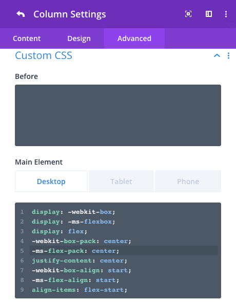Click the Custom CSS section title
This screenshot has height=302, width=236.
tap(44, 55)
